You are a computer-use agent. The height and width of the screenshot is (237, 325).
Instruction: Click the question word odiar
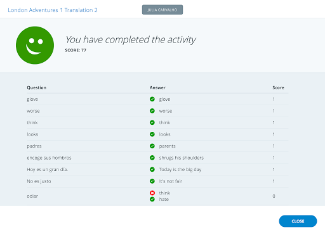[32, 196]
